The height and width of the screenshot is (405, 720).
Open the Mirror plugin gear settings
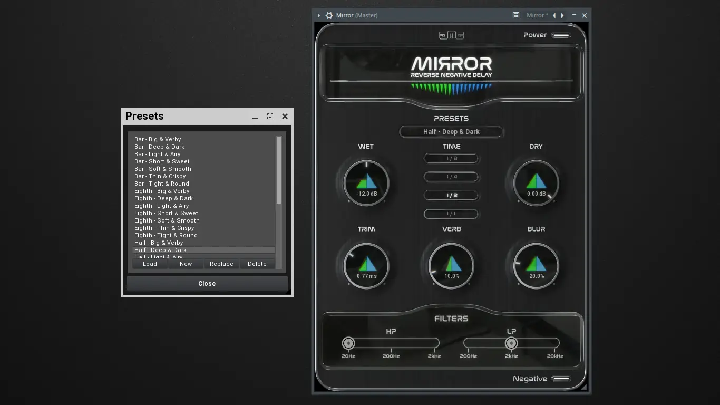(x=329, y=16)
